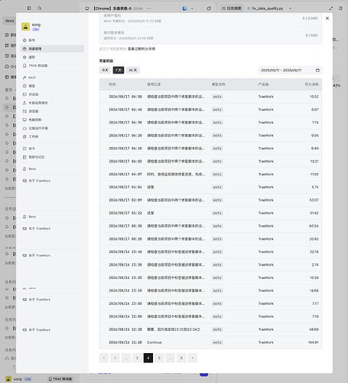Click the sidebar panel toggle icon in top bar
348x383 pixels.
coord(29,8)
